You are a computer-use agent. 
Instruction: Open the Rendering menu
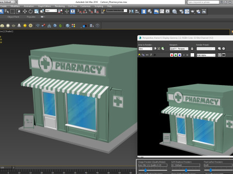pyautogui.click(x=60, y=6)
